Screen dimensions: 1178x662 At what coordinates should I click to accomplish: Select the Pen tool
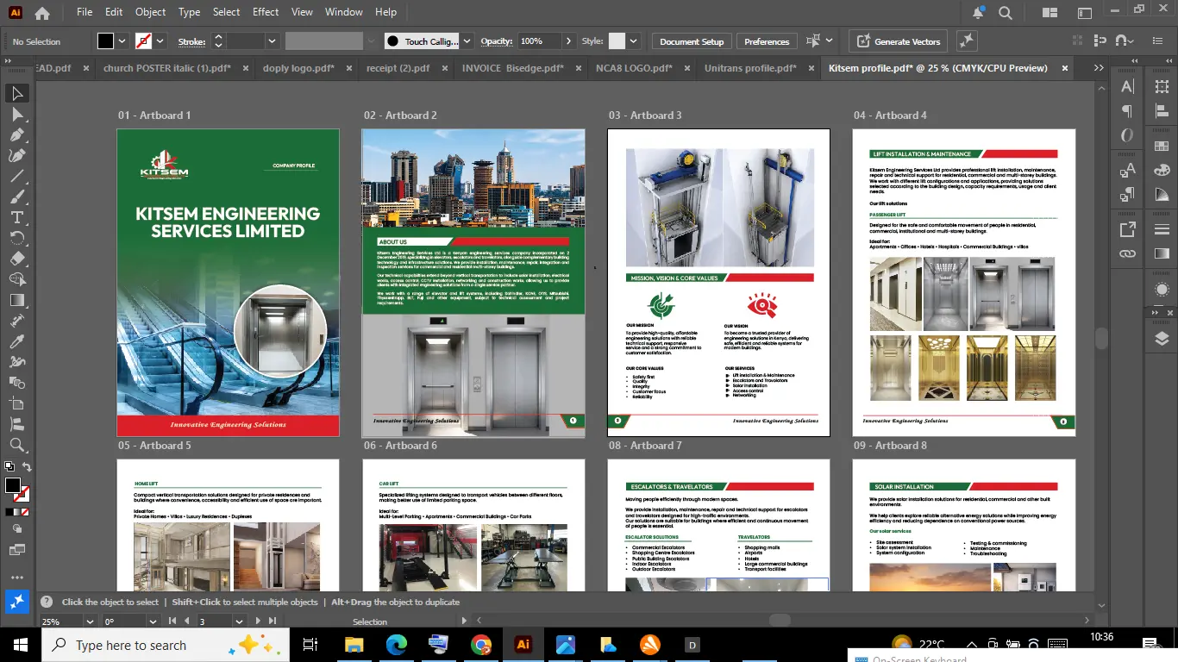click(x=16, y=134)
